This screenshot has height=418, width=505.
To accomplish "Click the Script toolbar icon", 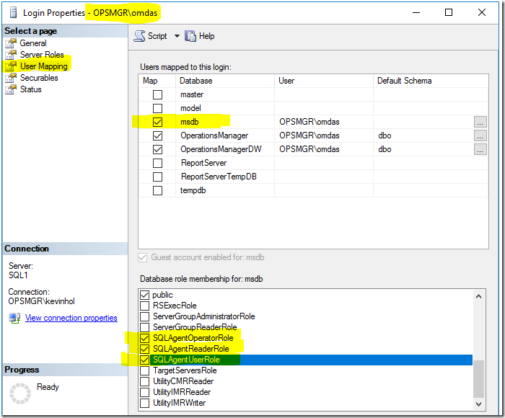I will click(139, 36).
